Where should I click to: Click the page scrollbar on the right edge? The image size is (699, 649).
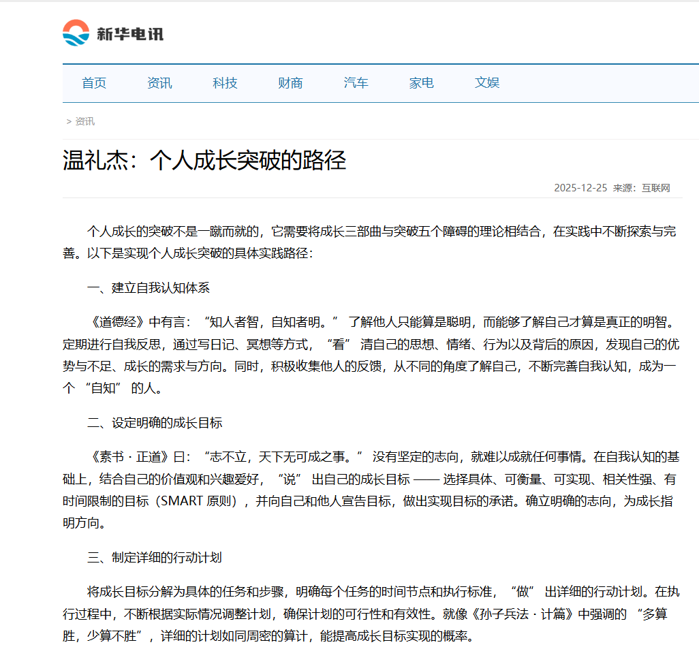(696, 324)
